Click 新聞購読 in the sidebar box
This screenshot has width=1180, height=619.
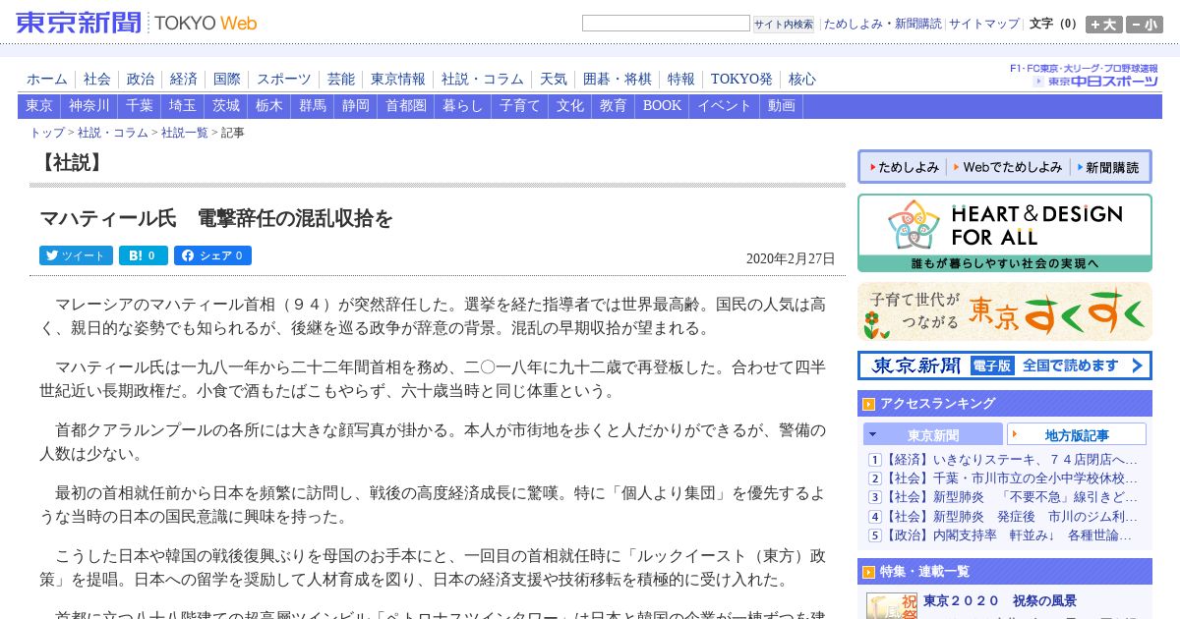(x=1108, y=167)
